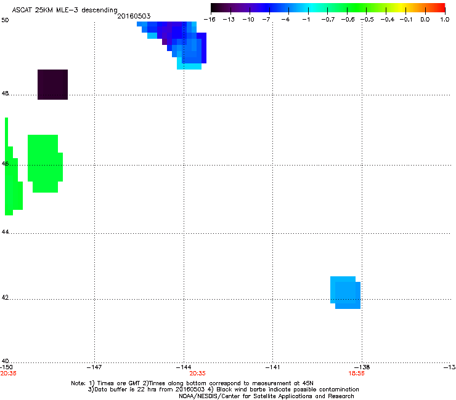The width and height of the screenshot is (456, 400).
Task: Click the latitude label 44
Action: tap(5, 232)
